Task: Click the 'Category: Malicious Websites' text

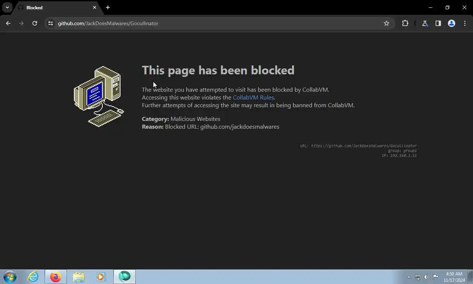Action: click(181, 119)
